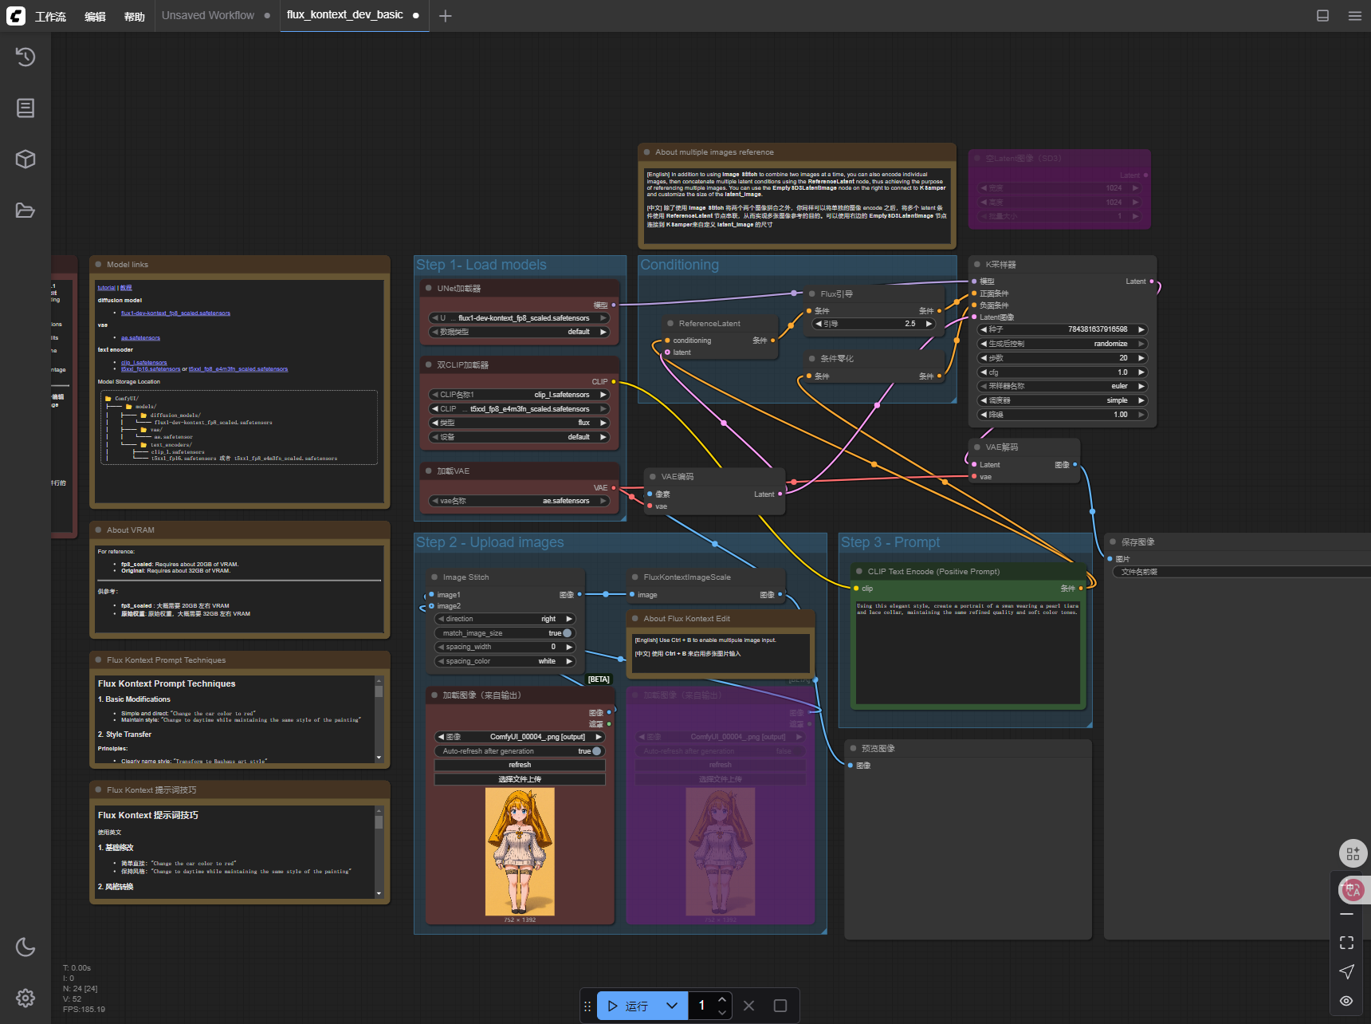Collapse the Flux引导 node dot
The height and width of the screenshot is (1024, 1371).
click(x=812, y=293)
